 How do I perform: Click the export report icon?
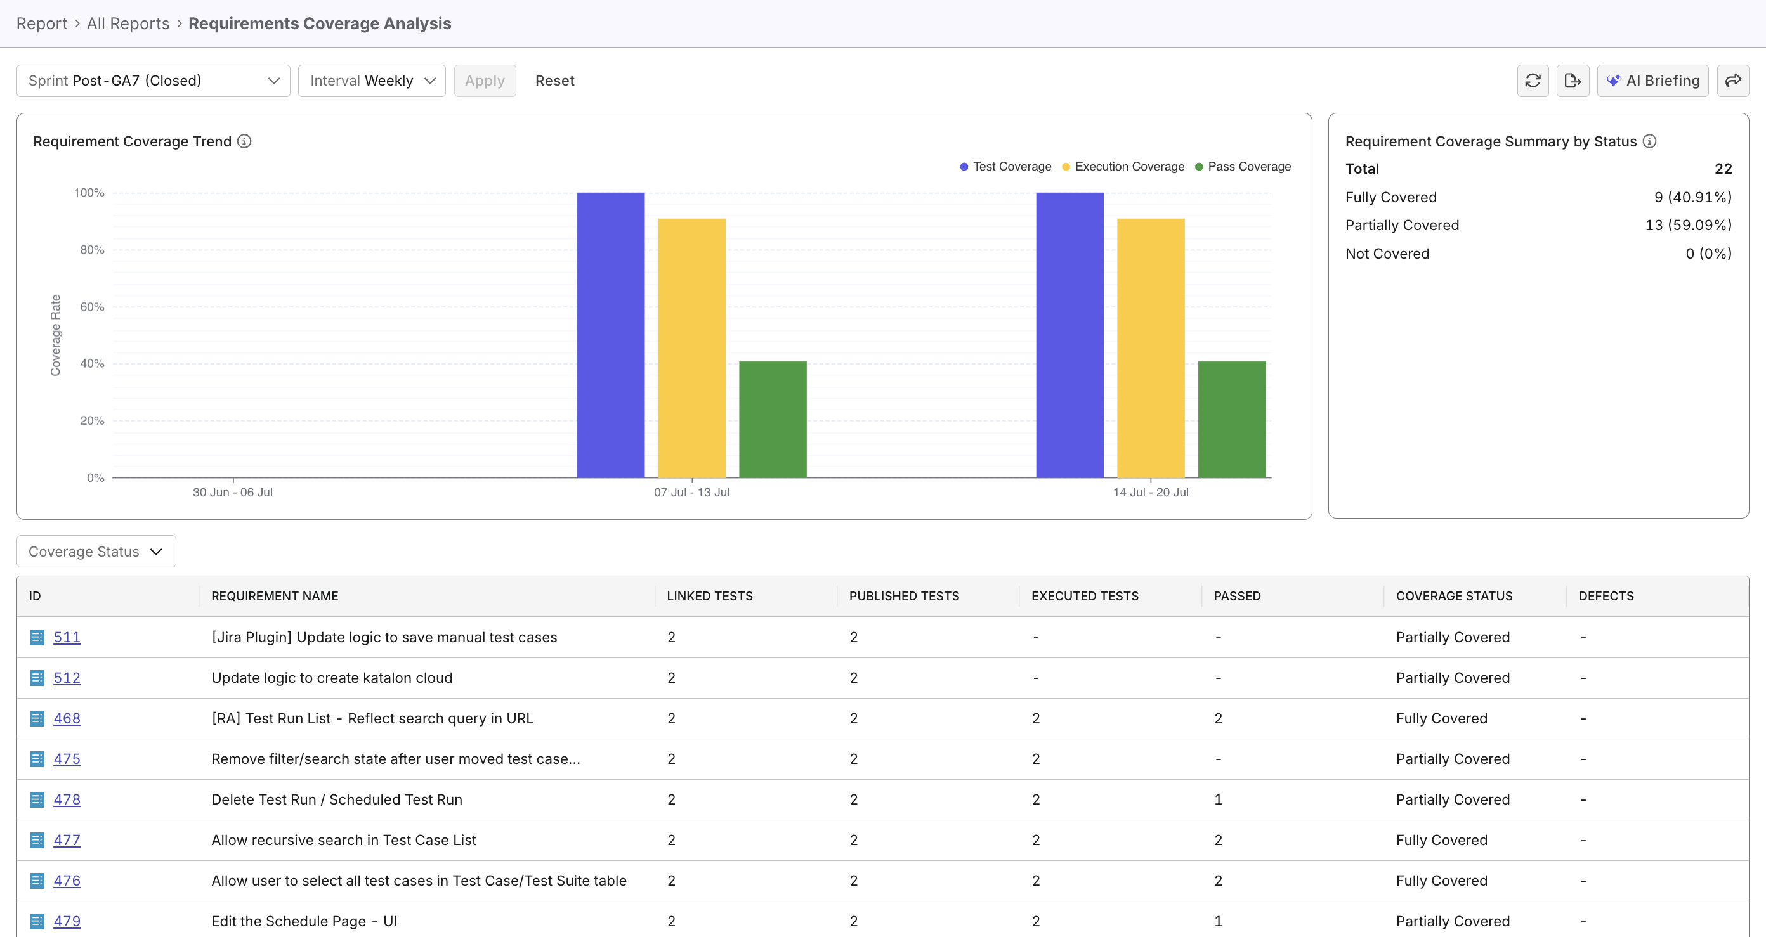pos(1573,80)
